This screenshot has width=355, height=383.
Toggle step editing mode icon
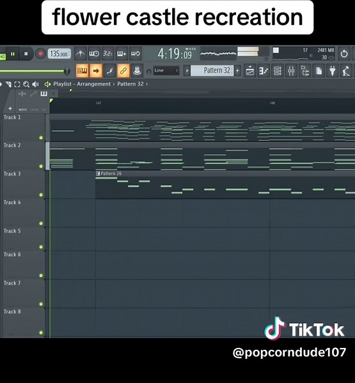[109, 71]
